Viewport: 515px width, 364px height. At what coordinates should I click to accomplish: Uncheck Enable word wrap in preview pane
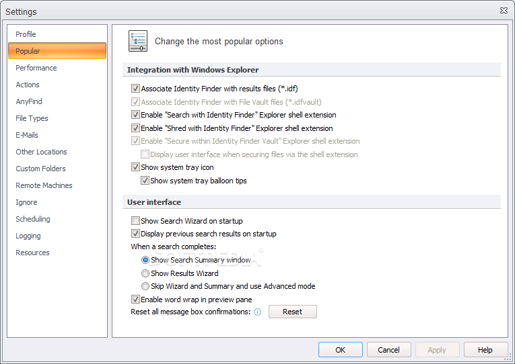pyautogui.click(x=135, y=299)
